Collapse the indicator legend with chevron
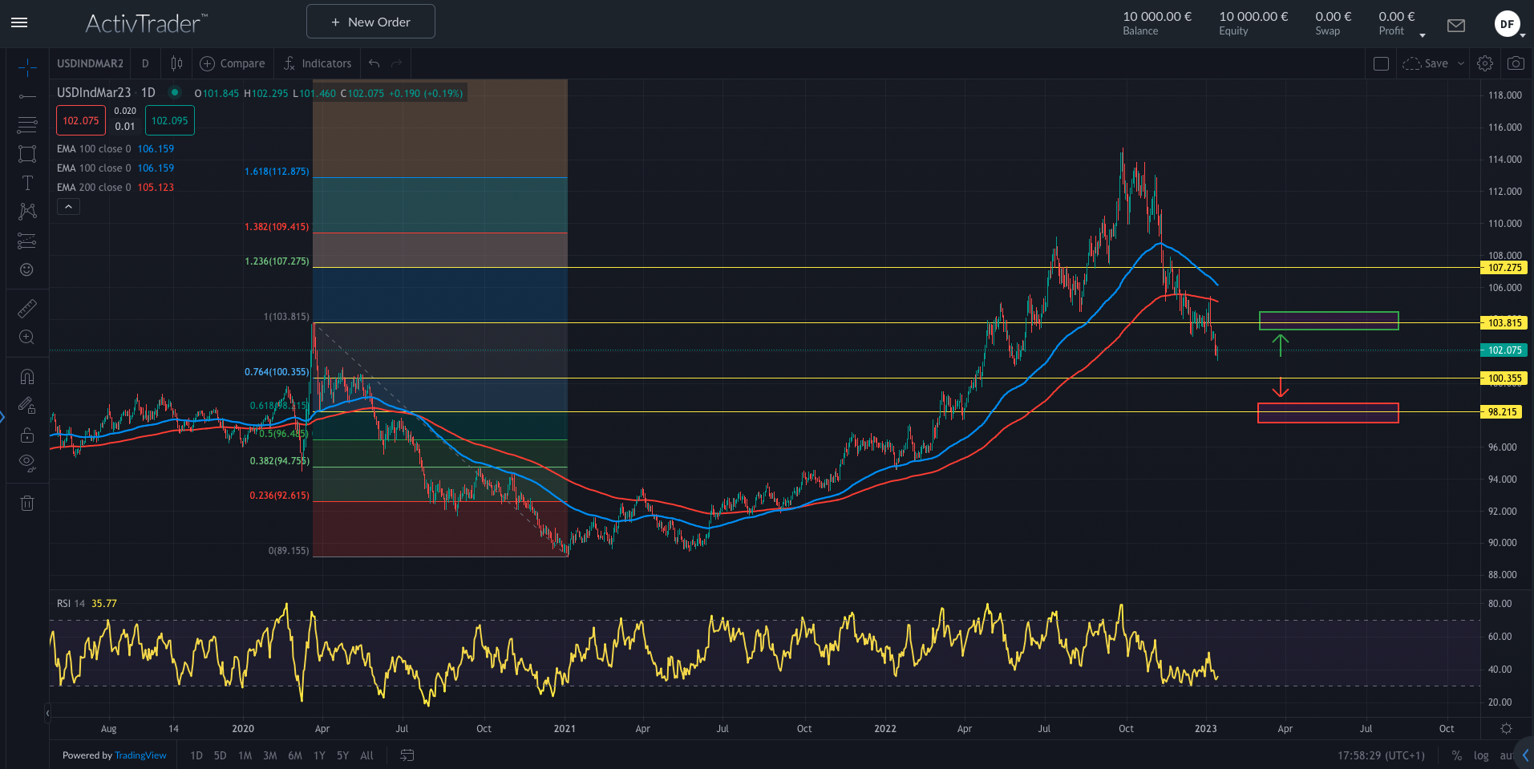This screenshot has height=769, width=1534. (x=69, y=207)
